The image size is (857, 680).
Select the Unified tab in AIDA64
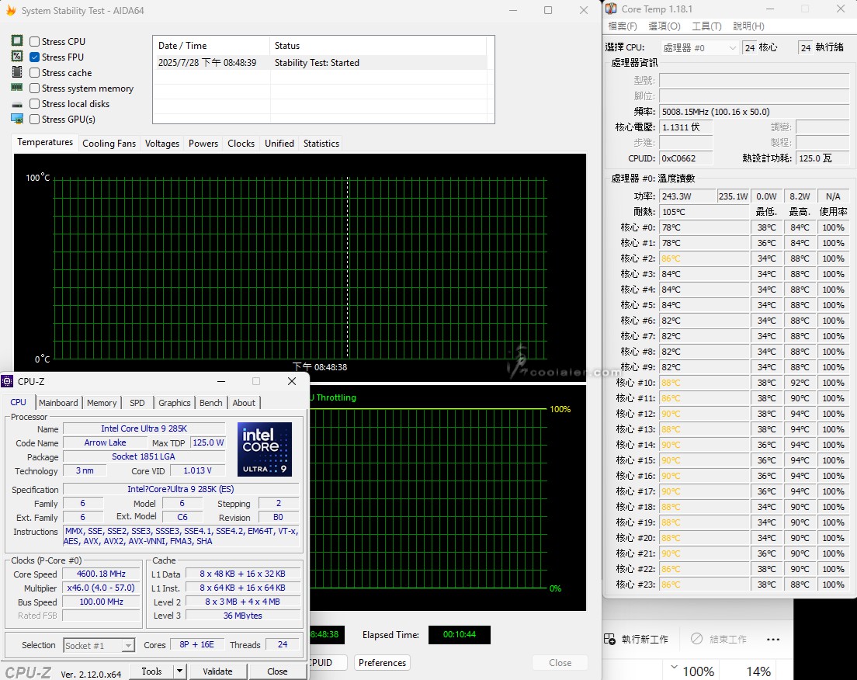279,143
